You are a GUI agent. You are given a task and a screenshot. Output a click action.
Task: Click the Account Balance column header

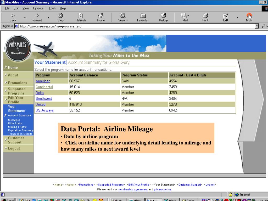94,75
